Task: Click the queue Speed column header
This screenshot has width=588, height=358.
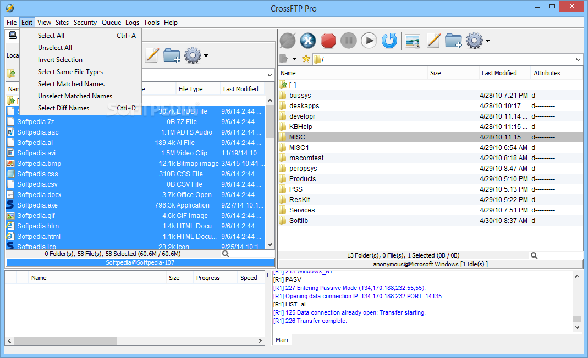Action: pyautogui.click(x=250, y=278)
